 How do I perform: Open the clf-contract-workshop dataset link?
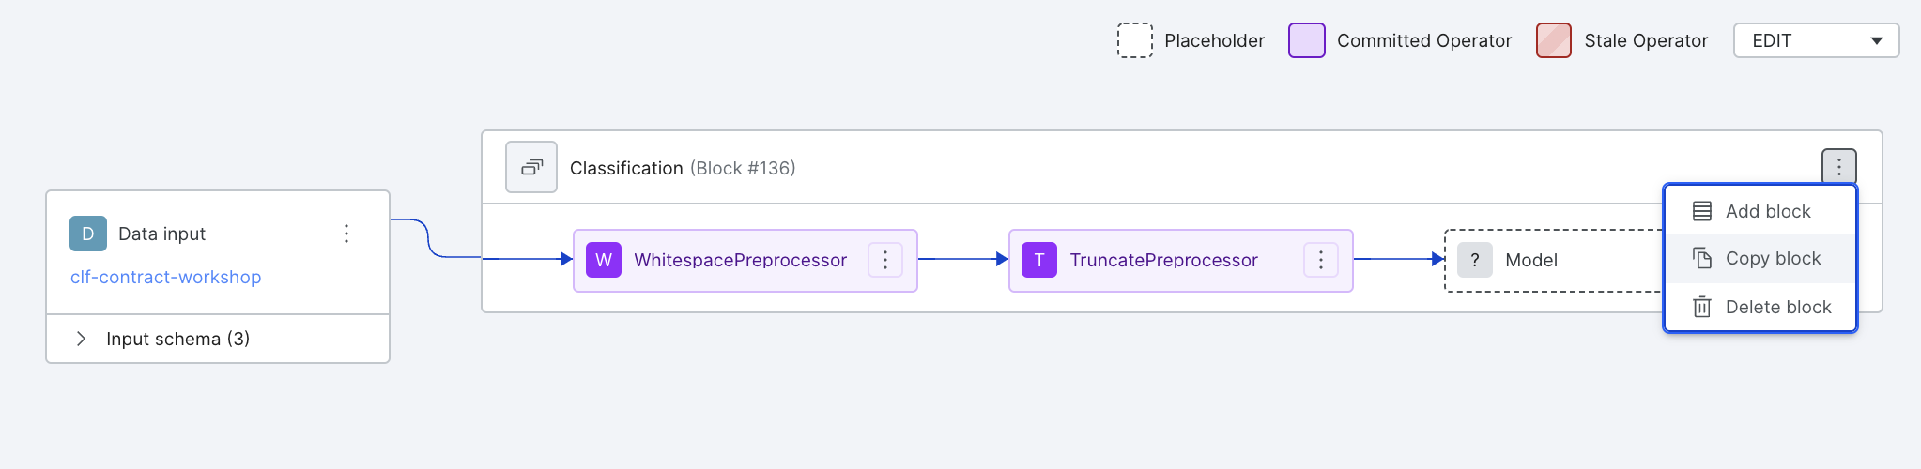click(166, 277)
